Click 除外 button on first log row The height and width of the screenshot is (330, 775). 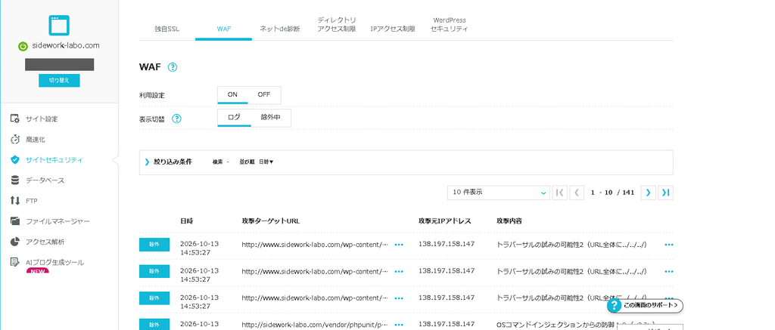[x=154, y=245]
